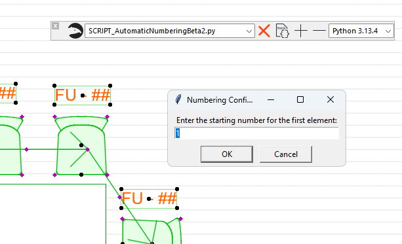Maximize the Numbering Config dialog
Screen dimensions: 402x244
point(300,99)
